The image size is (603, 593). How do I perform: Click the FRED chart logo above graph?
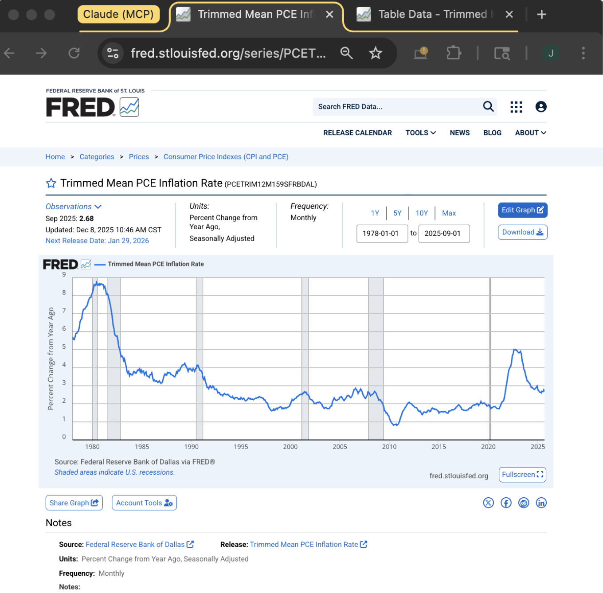coord(67,264)
